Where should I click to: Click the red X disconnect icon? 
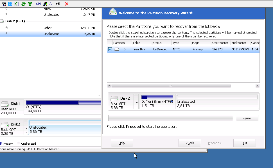pyautogui.click(x=67, y=4)
